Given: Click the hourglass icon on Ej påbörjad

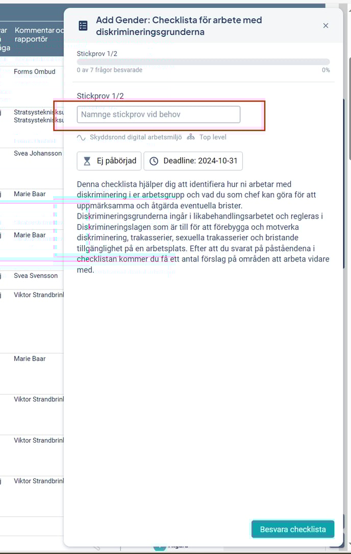Looking at the screenshot, I should (87, 161).
